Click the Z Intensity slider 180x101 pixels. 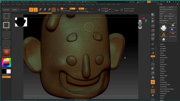coord(87,11)
